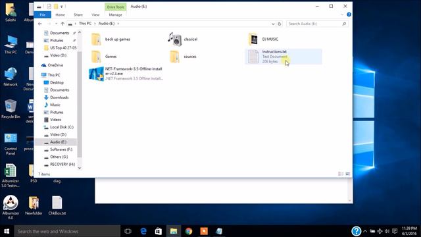Open the Store app from taskbar
Screen dimensions: 421x237
pos(159,231)
